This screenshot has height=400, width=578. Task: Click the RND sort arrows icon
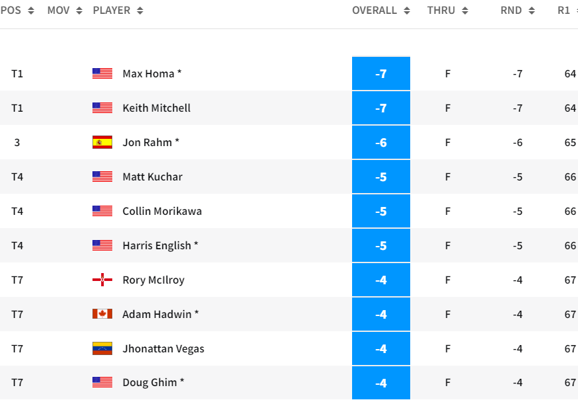tap(532, 11)
